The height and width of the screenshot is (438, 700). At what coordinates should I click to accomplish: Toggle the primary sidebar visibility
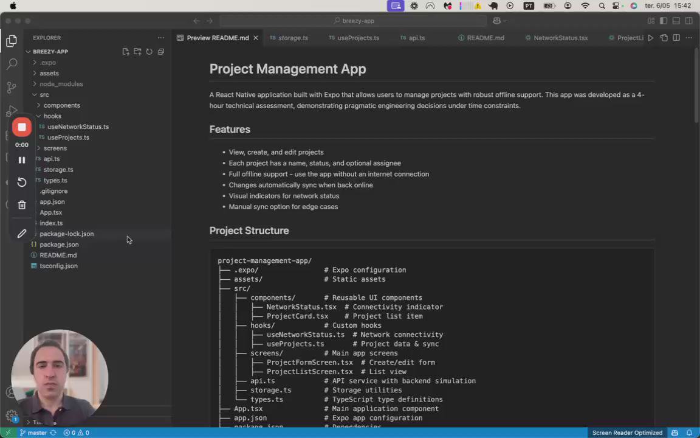[x=664, y=21]
